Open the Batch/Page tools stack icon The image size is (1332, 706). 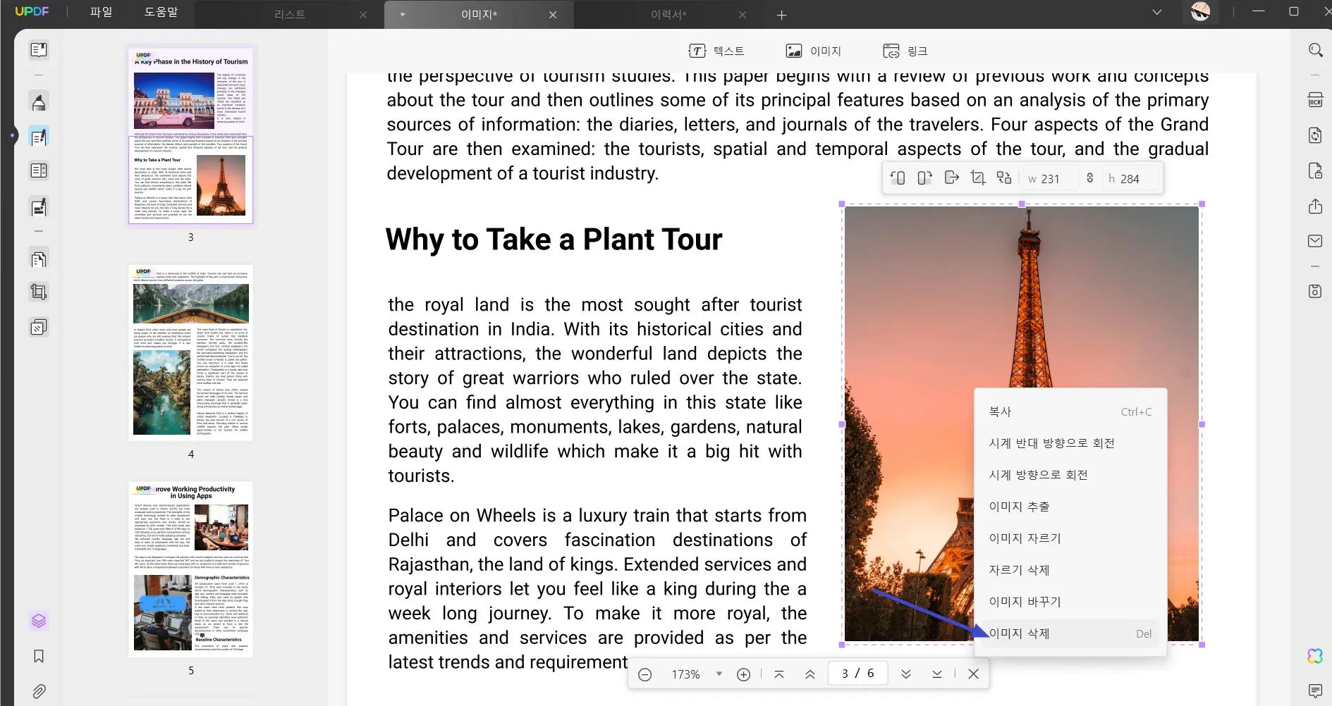[x=39, y=327]
